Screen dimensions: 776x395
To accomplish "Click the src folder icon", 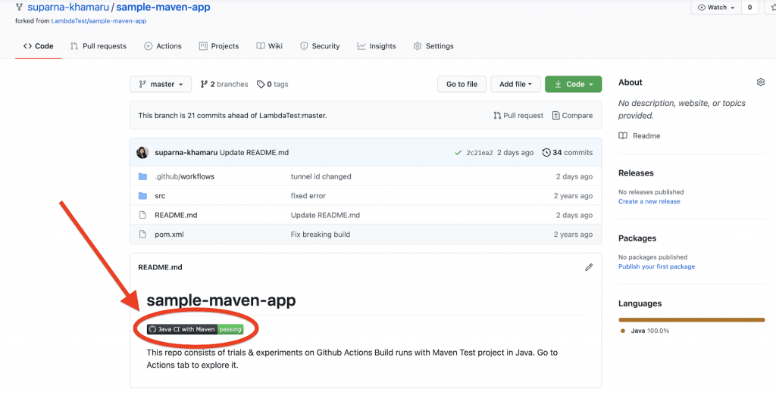I will [x=143, y=196].
